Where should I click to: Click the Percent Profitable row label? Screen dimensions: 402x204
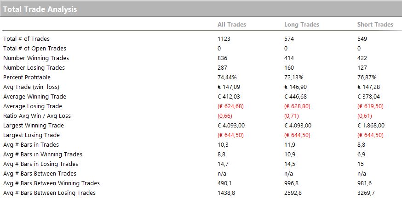27,77
